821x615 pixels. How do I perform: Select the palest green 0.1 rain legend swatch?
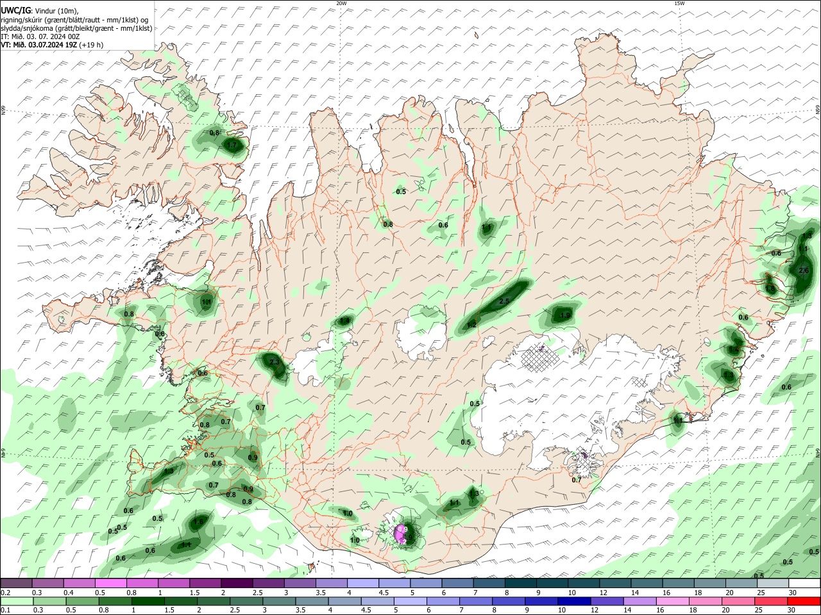pyautogui.click(x=16, y=601)
